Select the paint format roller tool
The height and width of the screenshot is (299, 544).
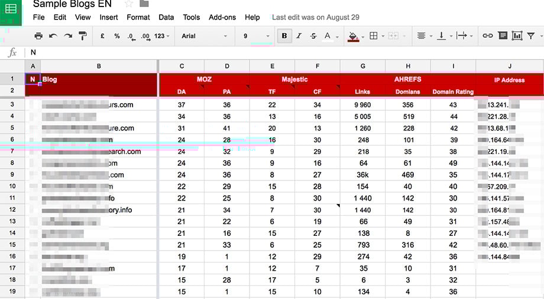(83, 36)
